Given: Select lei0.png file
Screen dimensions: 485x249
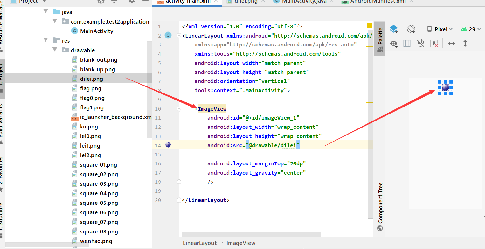Looking at the screenshot, I should click(91, 136).
